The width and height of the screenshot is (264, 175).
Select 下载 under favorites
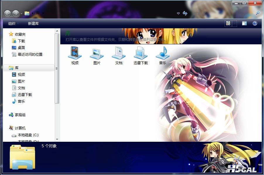point(21,41)
